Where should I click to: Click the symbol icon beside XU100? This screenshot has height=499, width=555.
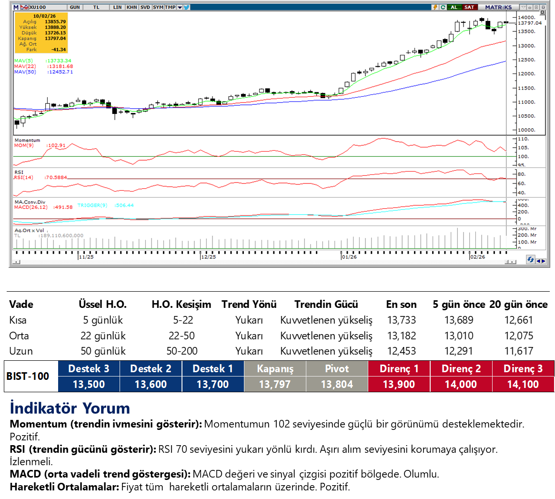(x=24, y=7)
